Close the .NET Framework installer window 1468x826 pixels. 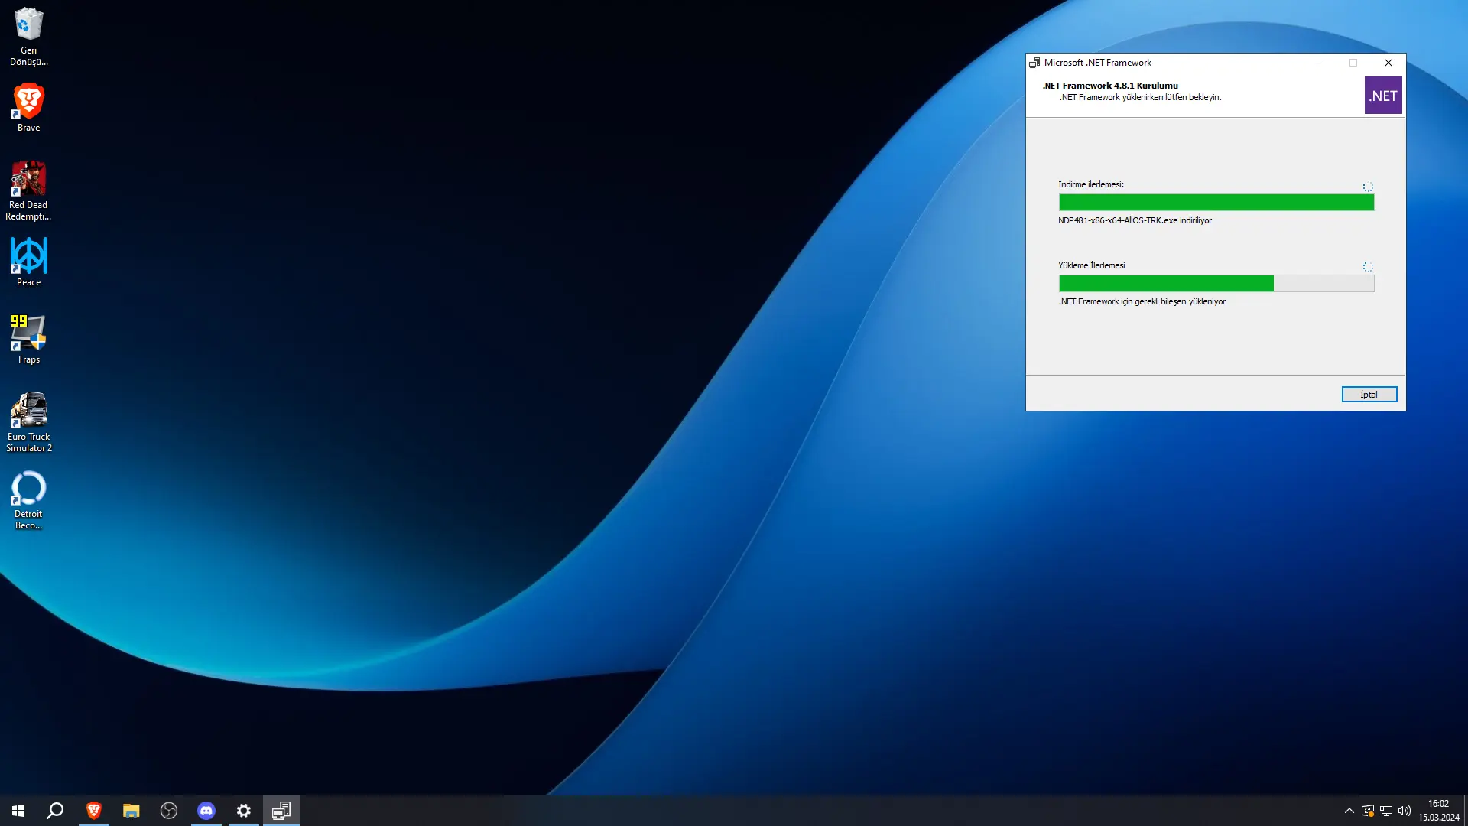(1388, 63)
